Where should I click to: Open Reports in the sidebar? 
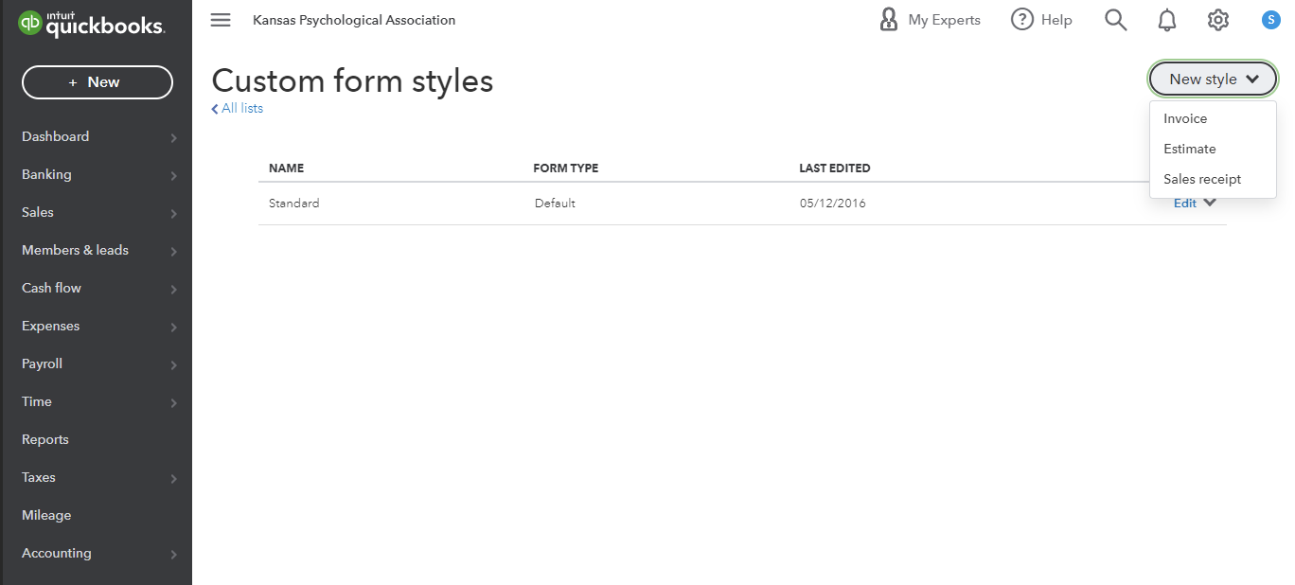[45, 439]
